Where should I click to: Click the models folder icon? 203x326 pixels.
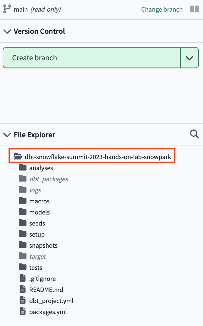pyautogui.click(x=23, y=211)
